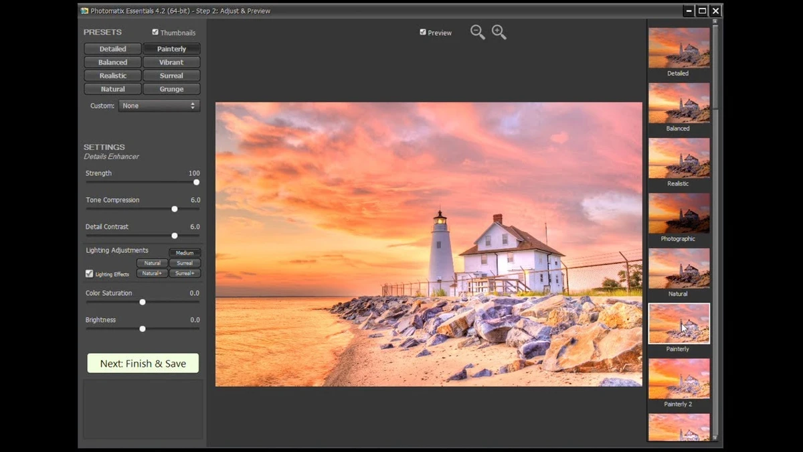Click the thumbnail panel scrollbar
The width and height of the screenshot is (803, 452).
715,67
